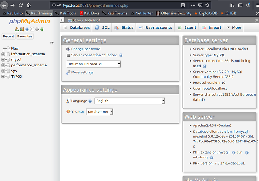The image size is (259, 181).
Task: Click the phpMyAdmin Home icon
Action: [x=17, y=29]
